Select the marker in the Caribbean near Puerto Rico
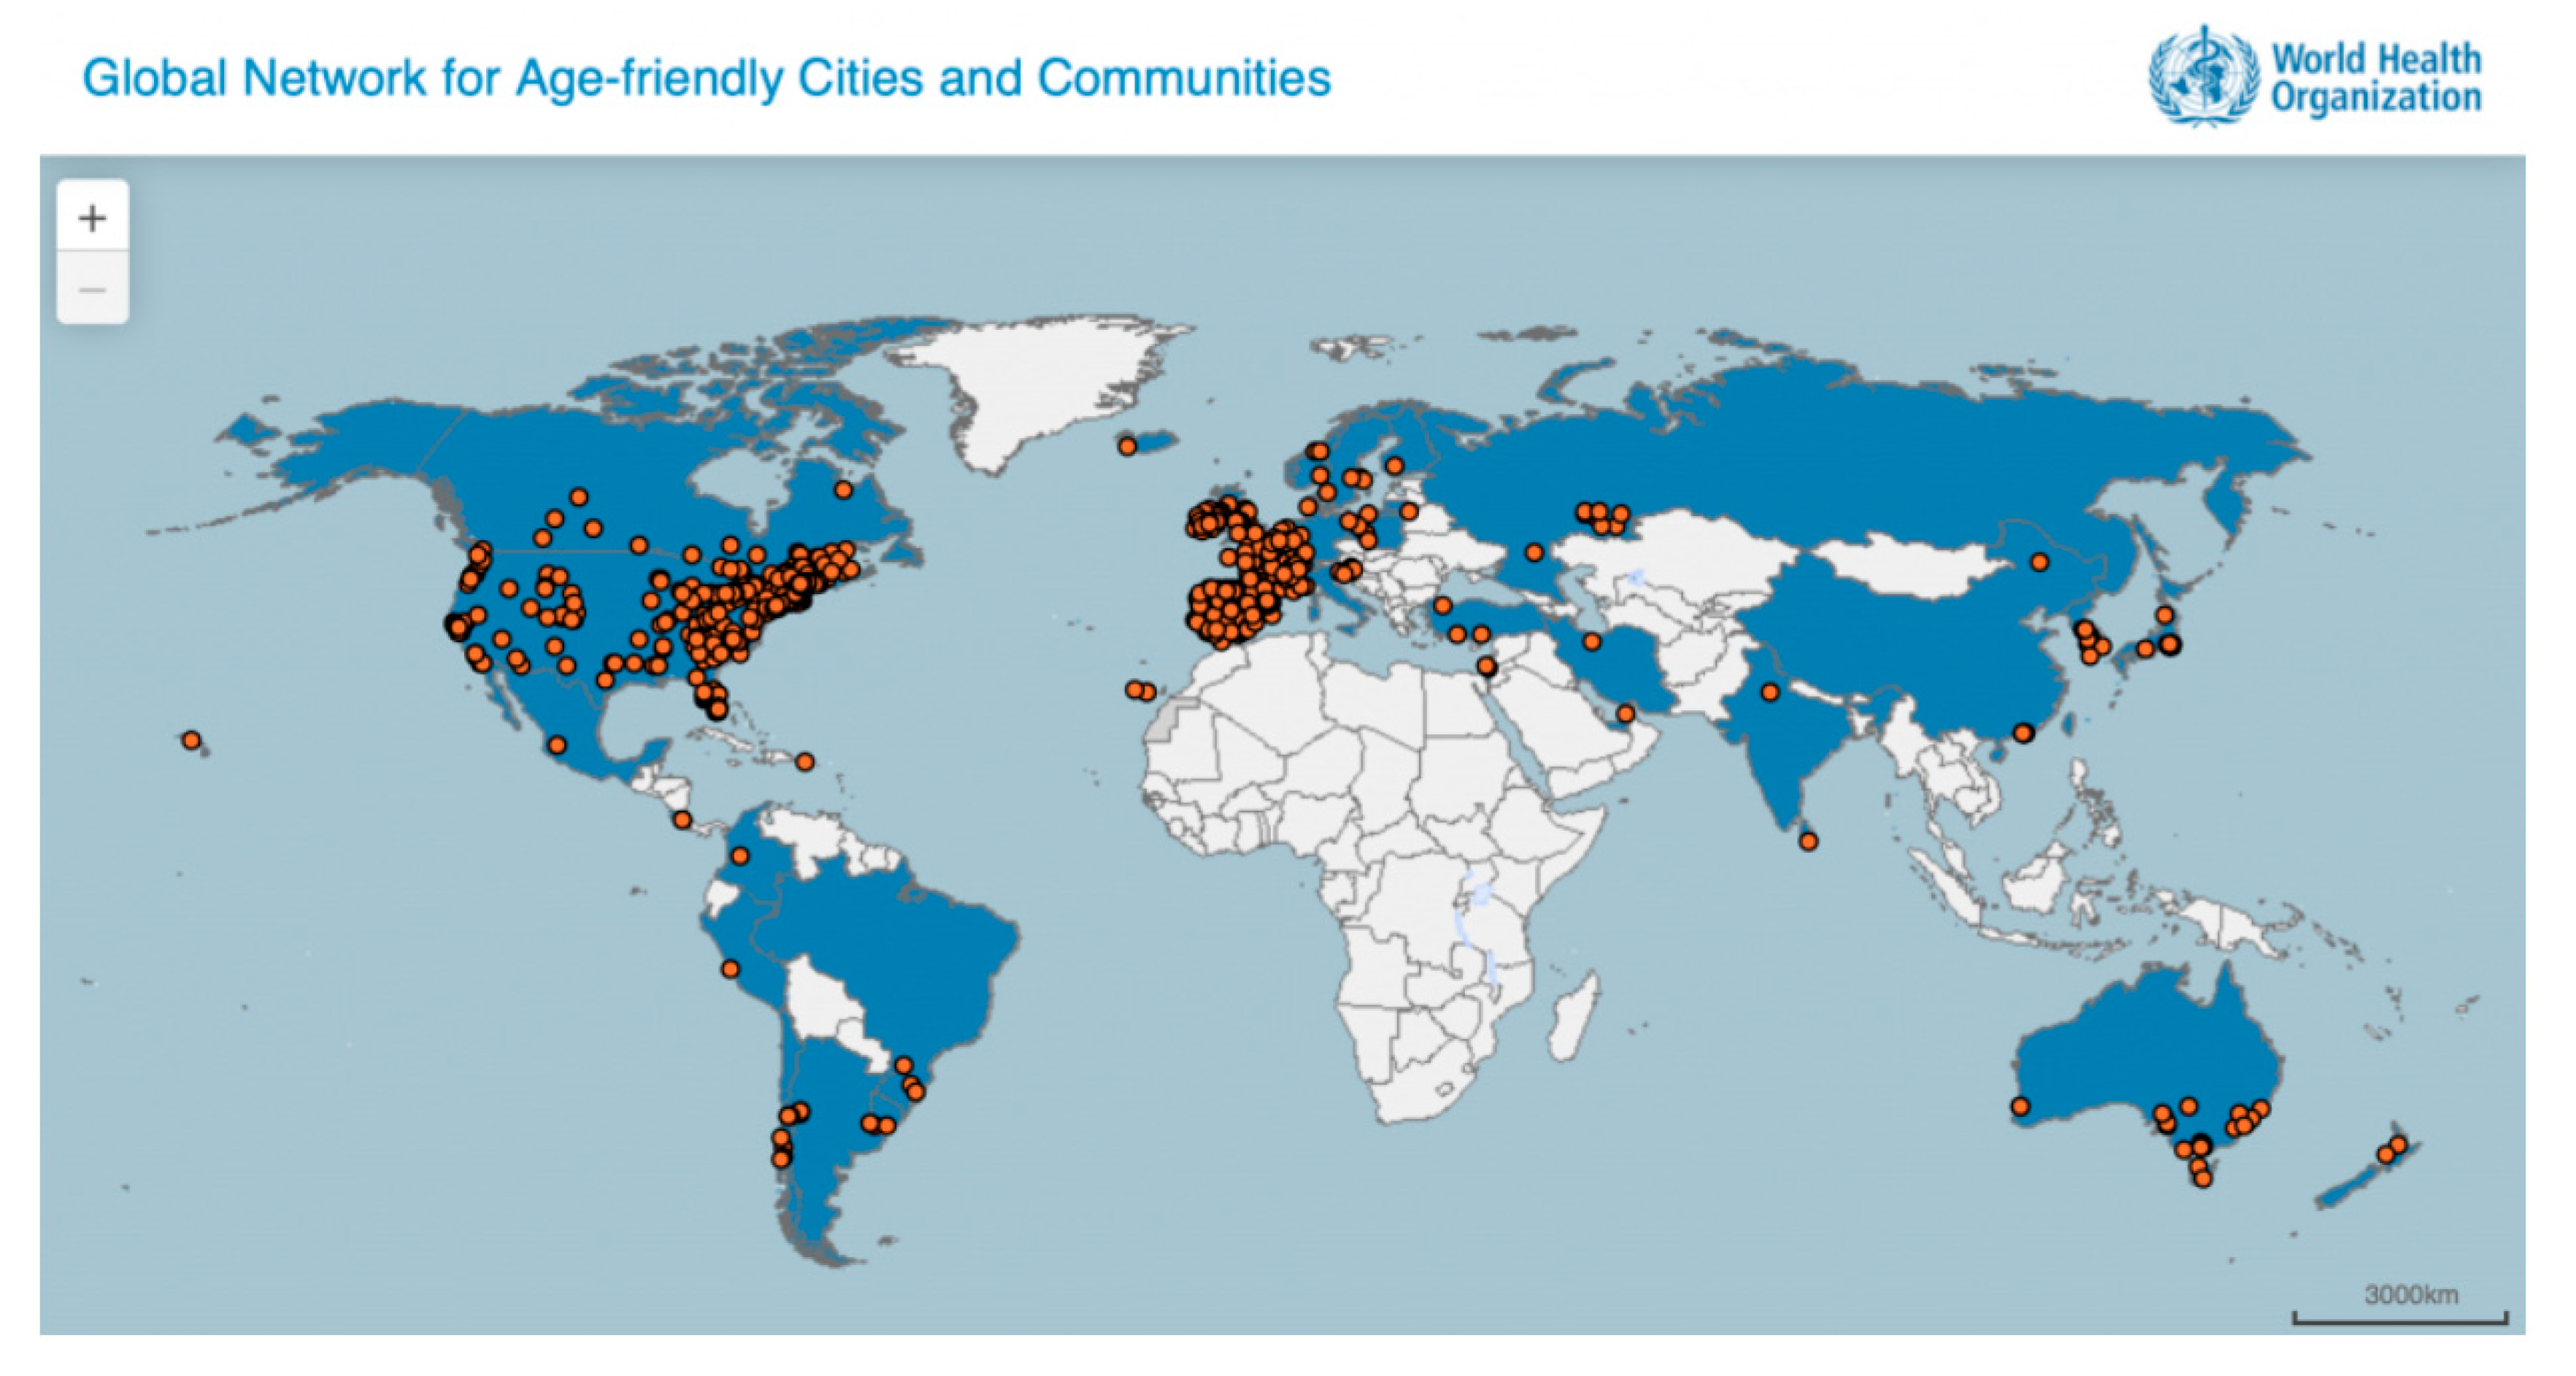 click(805, 762)
